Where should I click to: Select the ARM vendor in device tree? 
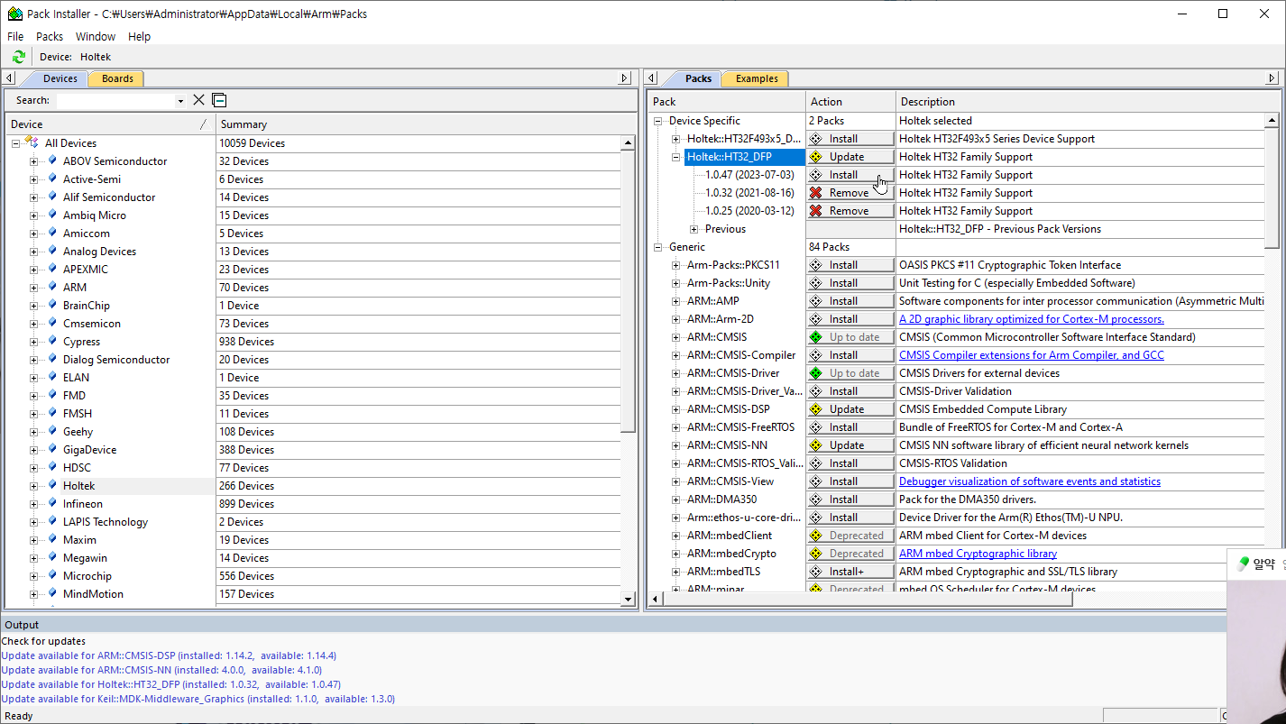tap(75, 288)
